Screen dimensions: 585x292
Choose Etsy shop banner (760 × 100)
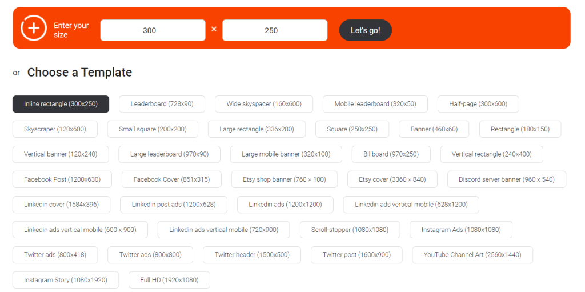tap(285, 179)
